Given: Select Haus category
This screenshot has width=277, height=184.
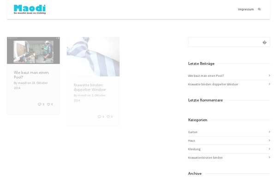Looking at the screenshot, I should (x=192, y=141).
